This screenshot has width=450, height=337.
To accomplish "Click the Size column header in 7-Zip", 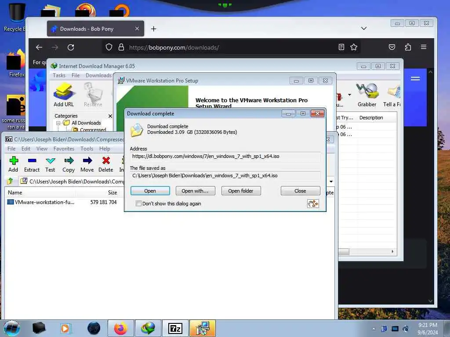I will coord(112,193).
